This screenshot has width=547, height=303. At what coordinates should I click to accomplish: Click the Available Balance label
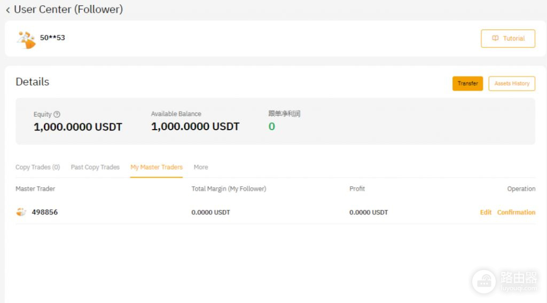[x=176, y=114]
